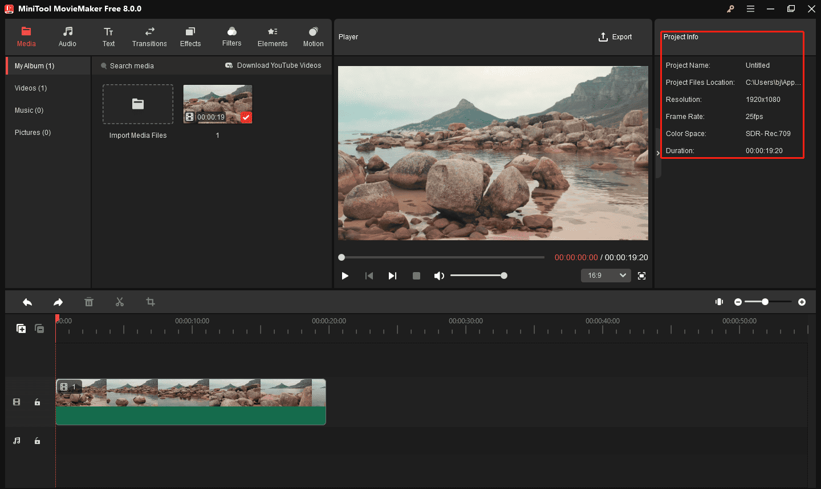Redo the action using the forward arrow
Screen dimensions: 821x489
[x=58, y=302]
